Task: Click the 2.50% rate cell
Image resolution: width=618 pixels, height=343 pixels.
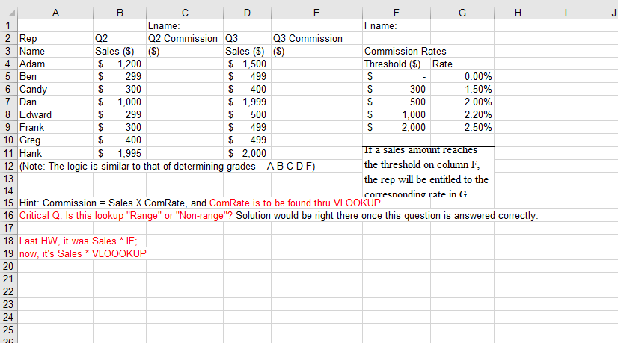Action: 462,127
